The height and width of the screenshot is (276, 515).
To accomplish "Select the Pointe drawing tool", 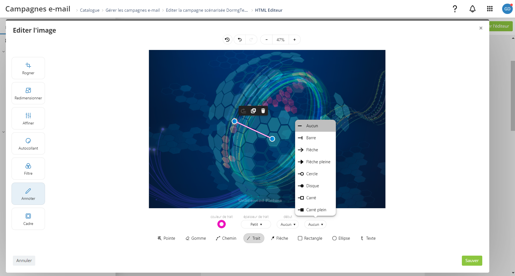I will pos(166,238).
